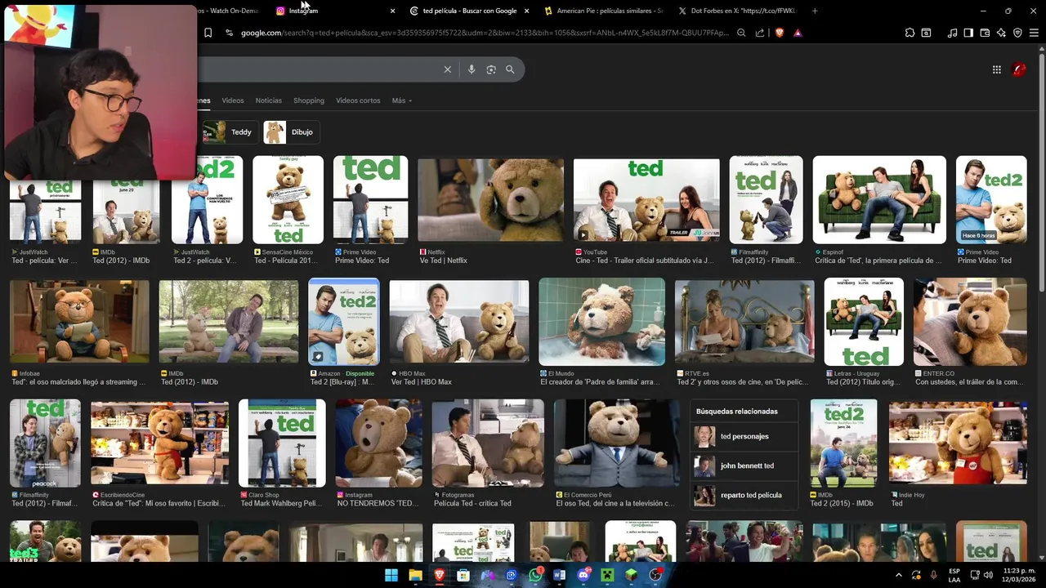Open the Google account avatar menu
Viewport: 1046px width, 588px height.
[1019, 69]
